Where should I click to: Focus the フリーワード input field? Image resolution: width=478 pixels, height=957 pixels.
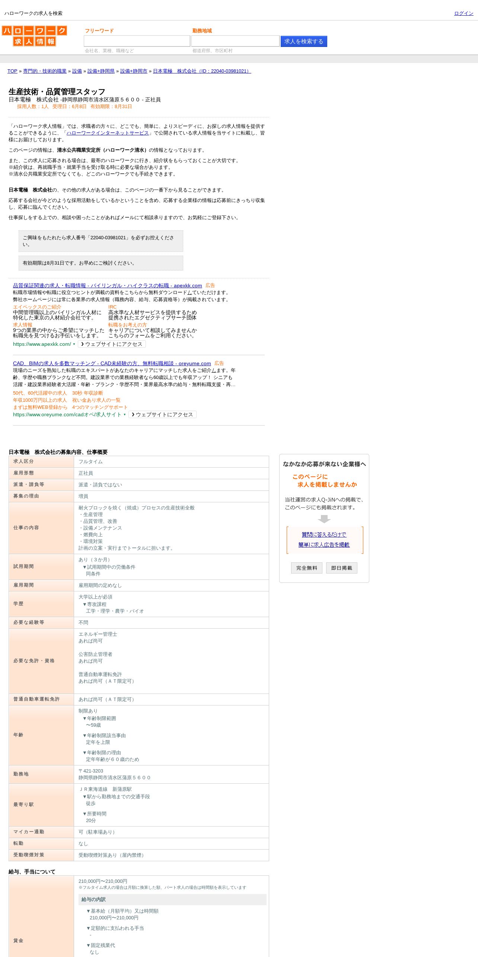point(137,41)
